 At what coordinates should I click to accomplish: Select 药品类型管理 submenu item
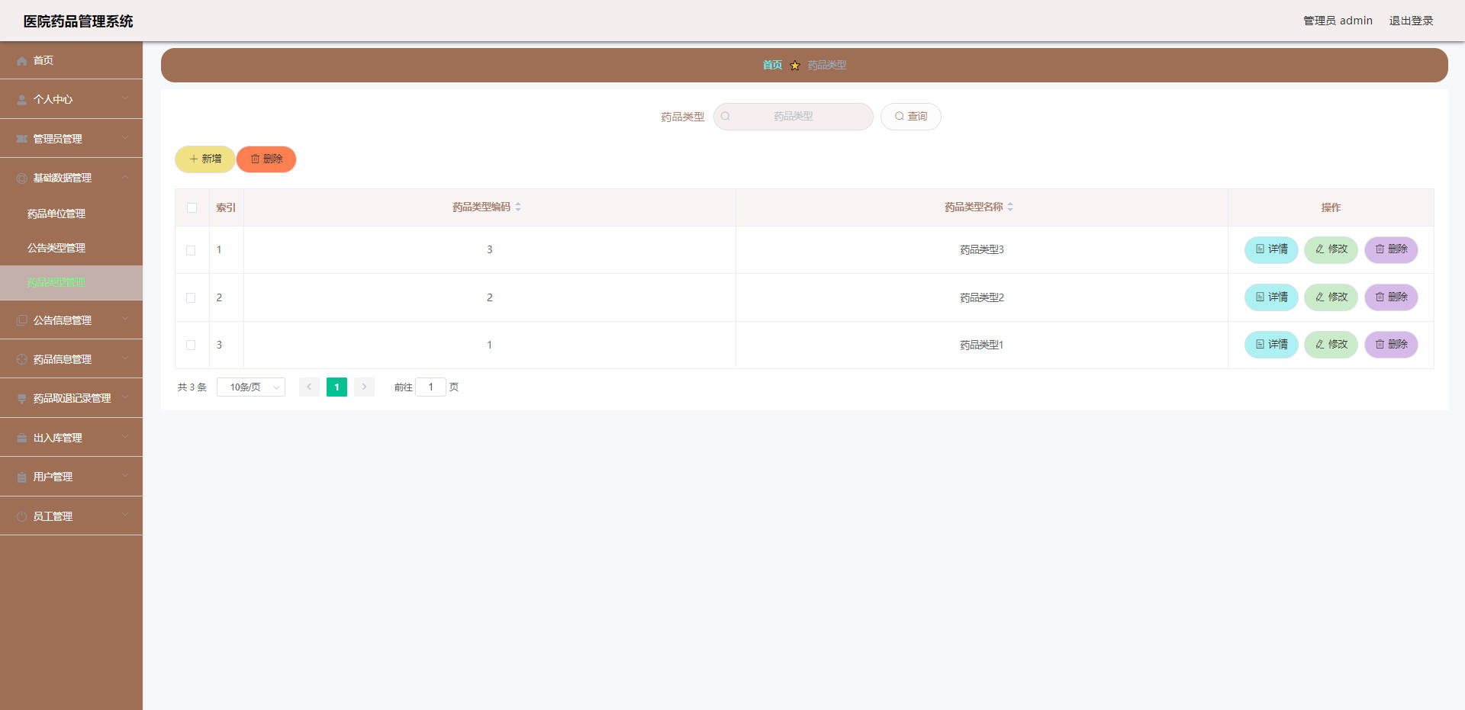tap(71, 283)
